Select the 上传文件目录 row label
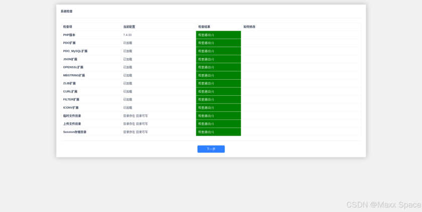422x212 pixels. [x=72, y=124]
